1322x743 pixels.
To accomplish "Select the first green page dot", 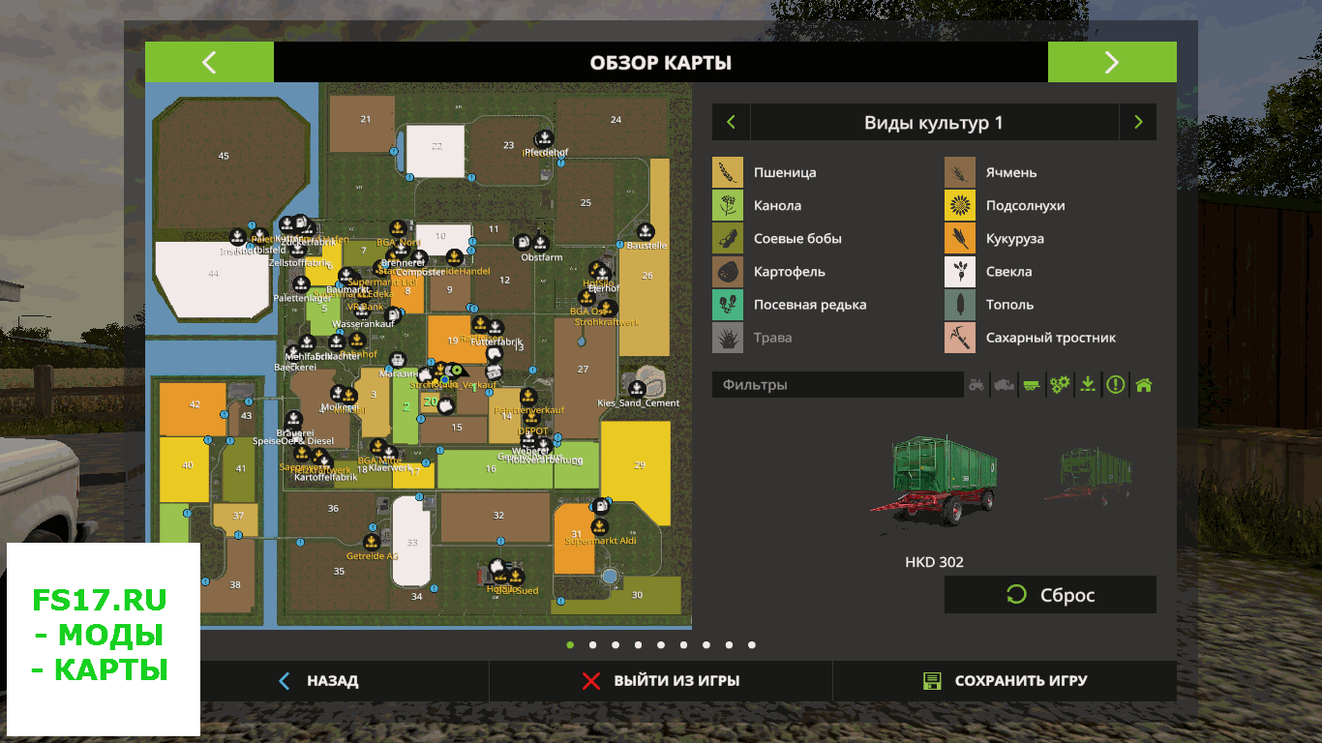I will [570, 644].
